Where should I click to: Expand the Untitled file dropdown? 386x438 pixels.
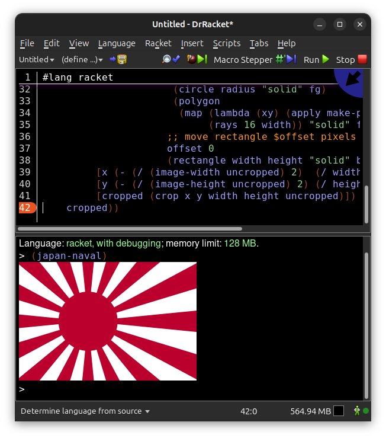click(36, 59)
